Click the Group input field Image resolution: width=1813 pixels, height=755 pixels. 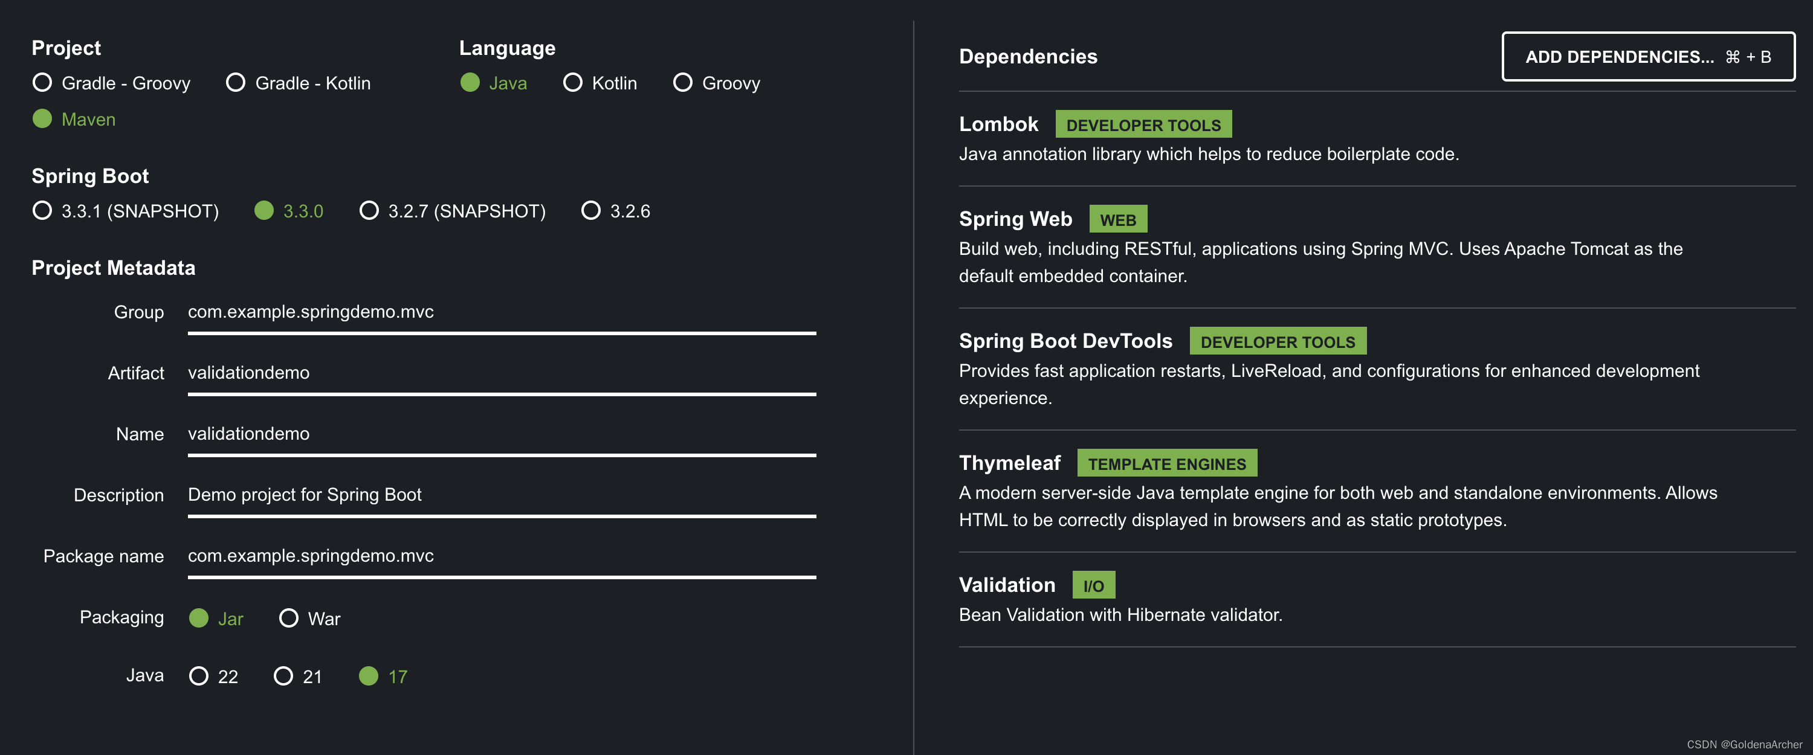(x=502, y=313)
